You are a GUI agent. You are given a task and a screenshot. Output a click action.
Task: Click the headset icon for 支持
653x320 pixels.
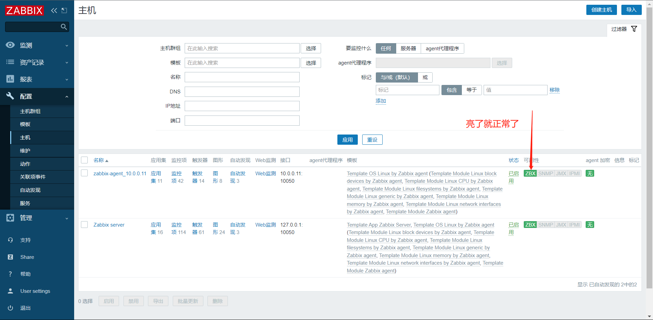pyautogui.click(x=10, y=240)
